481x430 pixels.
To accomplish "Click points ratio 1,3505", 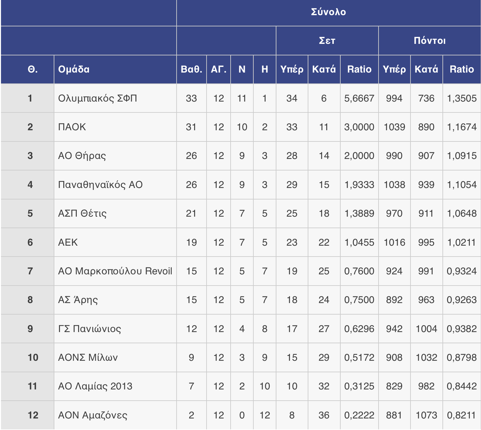I will point(462,98).
